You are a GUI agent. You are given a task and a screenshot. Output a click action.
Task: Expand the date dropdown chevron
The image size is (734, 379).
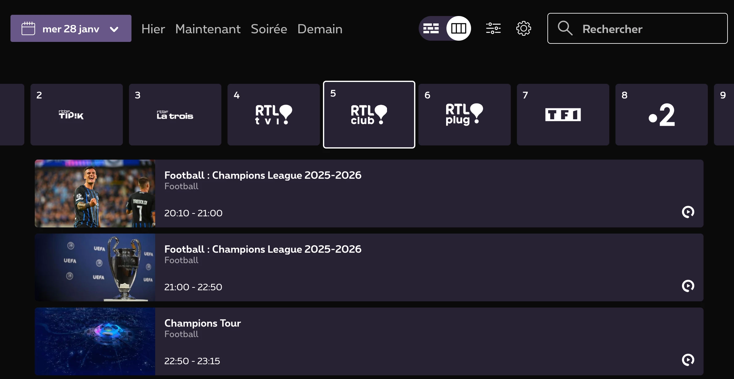click(114, 29)
